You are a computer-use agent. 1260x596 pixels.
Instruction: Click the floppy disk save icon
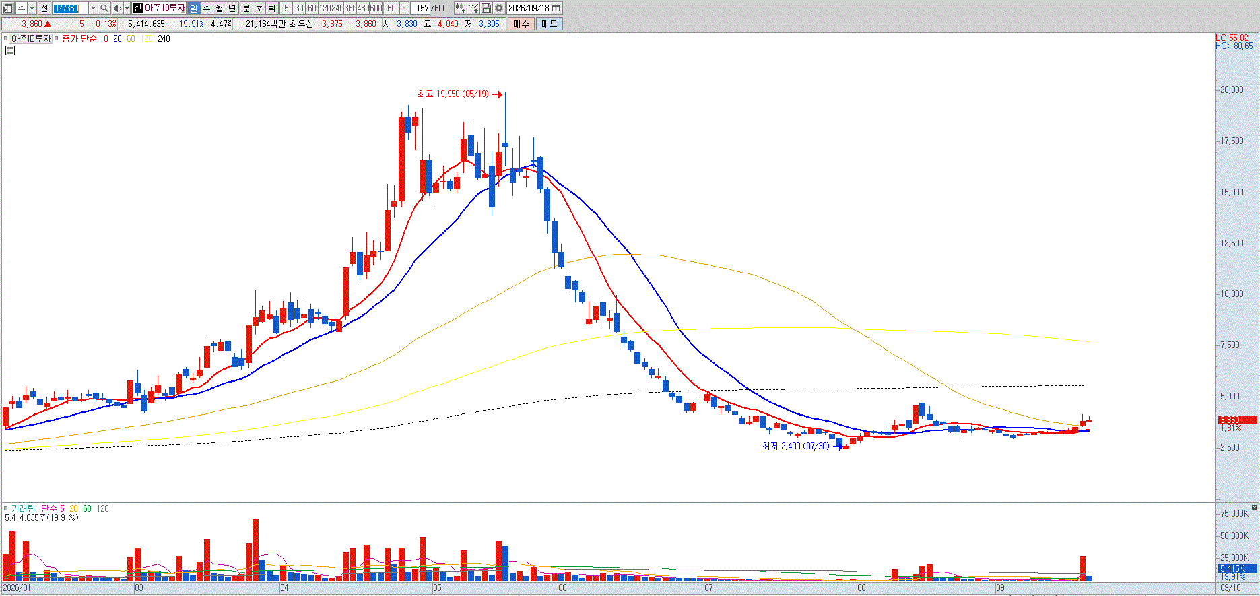pyautogui.click(x=486, y=8)
